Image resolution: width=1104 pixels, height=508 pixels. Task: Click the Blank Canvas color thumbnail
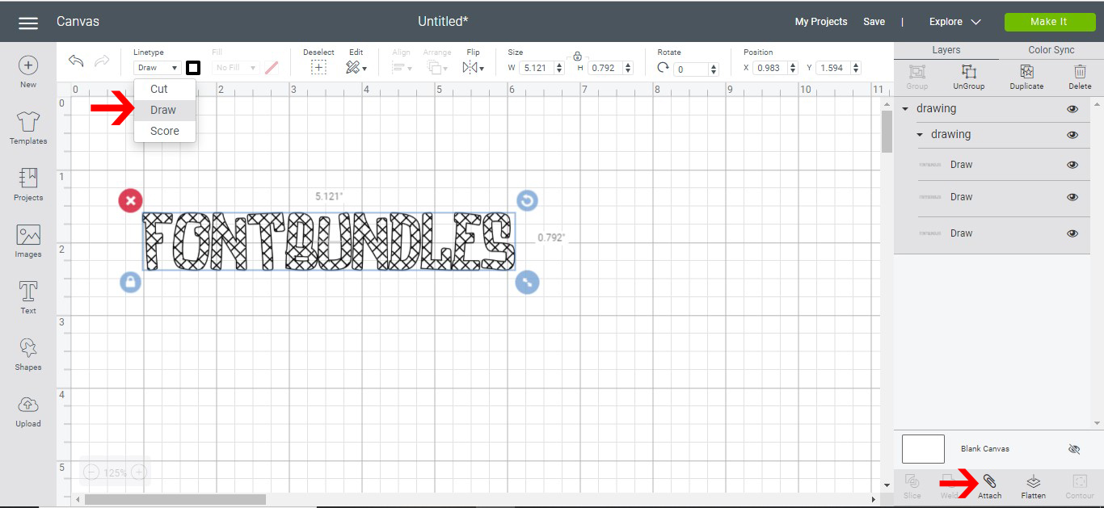point(923,449)
